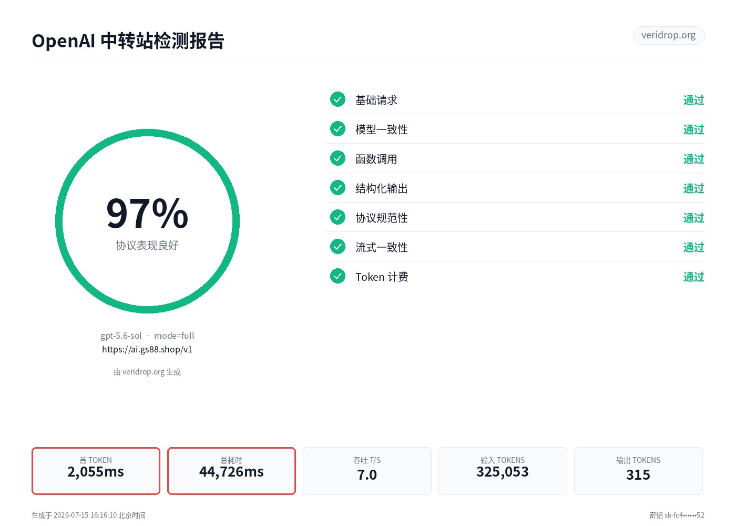The height and width of the screenshot is (526, 736).
Task: Click the 通过 status for 函数调用
Action: point(693,159)
